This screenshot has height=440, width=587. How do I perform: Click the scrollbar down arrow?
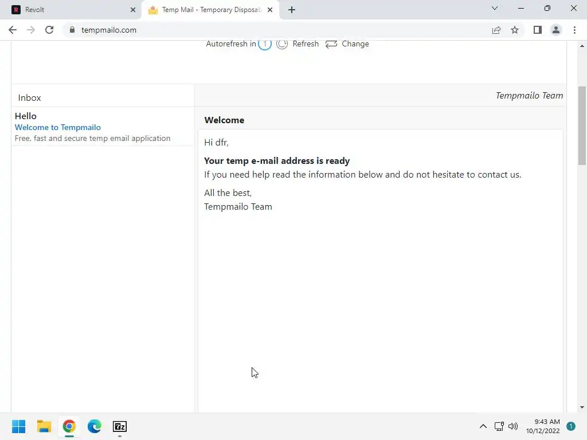click(x=582, y=407)
